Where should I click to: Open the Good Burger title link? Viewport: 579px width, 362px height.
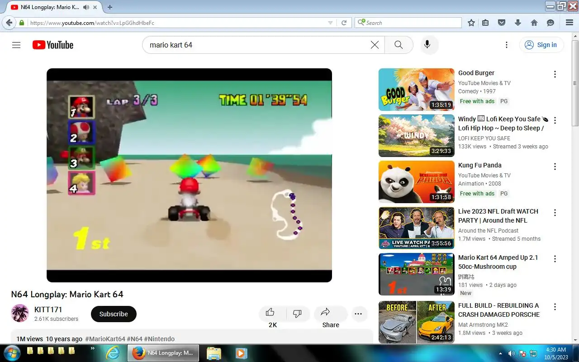coord(476,73)
